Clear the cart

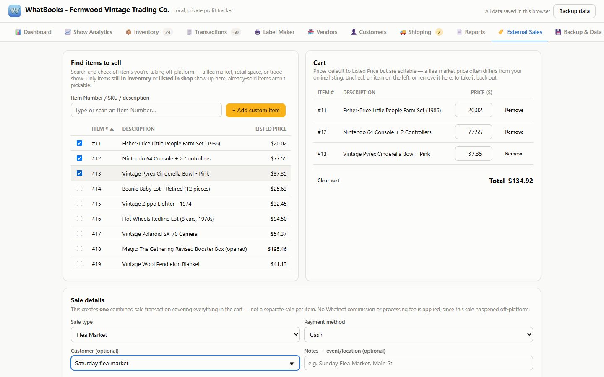(x=328, y=181)
